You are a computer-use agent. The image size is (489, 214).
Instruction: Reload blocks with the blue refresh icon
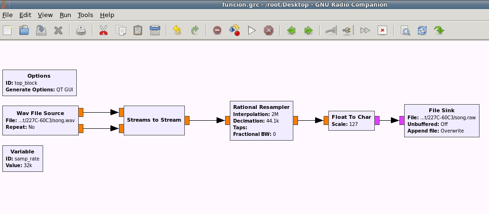pos(422,30)
